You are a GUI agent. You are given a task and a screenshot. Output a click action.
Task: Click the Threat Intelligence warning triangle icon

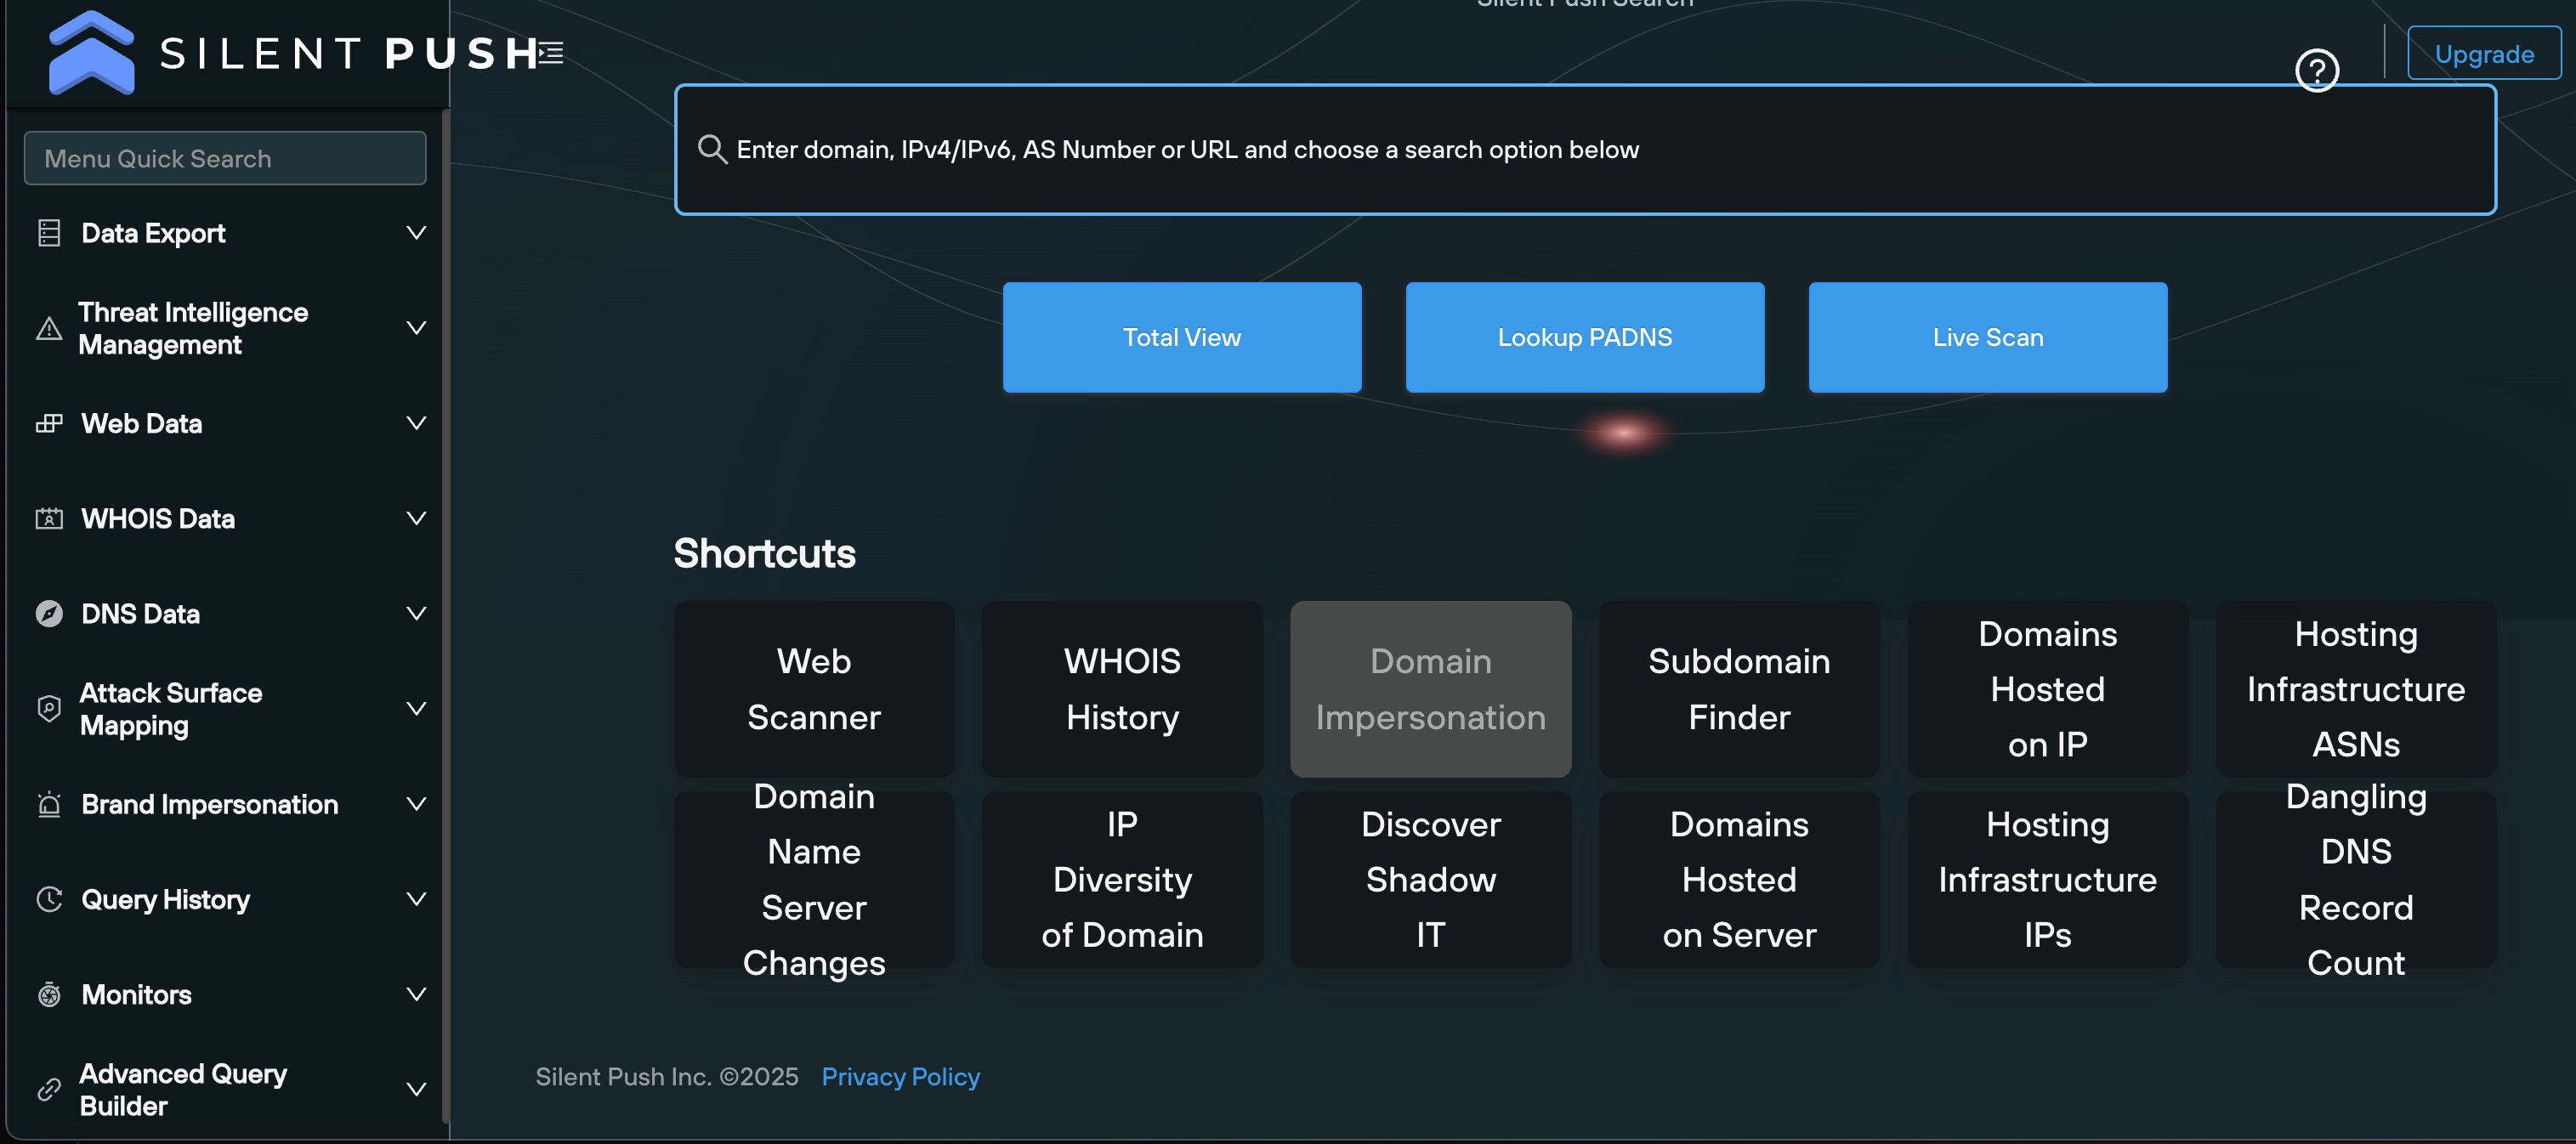point(49,328)
